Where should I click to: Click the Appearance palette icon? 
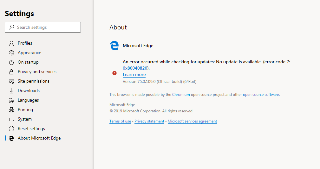coord(11,53)
